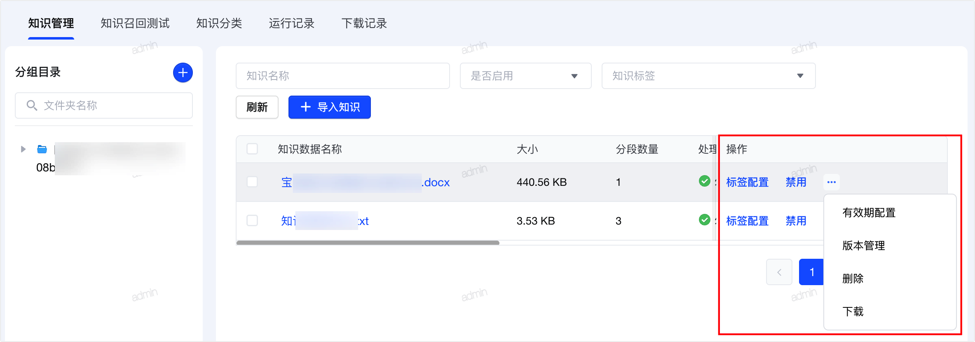Open the 下载记录 tab
Image resolution: width=975 pixels, height=342 pixels.
coord(364,23)
